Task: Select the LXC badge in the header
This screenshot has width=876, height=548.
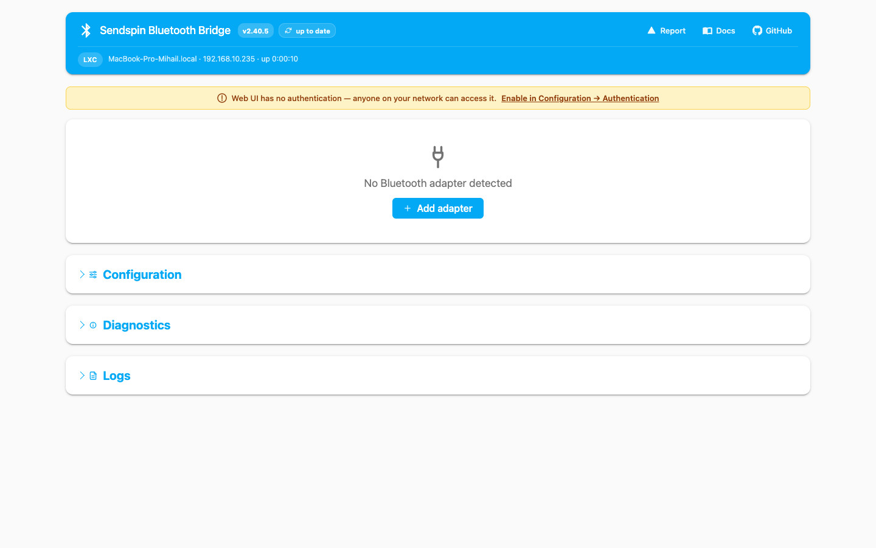Action: click(90, 60)
